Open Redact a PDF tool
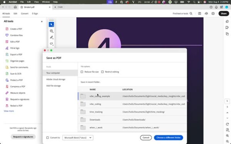The width and height of the screenshot is (231, 144). pos(14,106)
